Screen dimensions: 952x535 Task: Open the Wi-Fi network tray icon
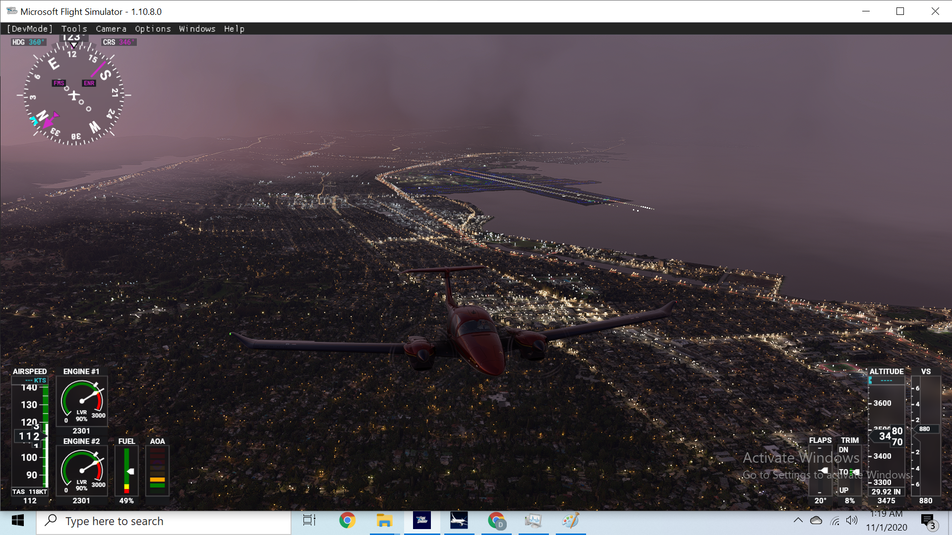click(835, 521)
